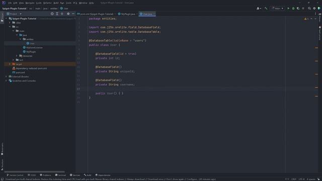The height and width of the screenshot is (181, 322).
Task: Click the Project panel horizontal scrollbar
Action: 35,172
